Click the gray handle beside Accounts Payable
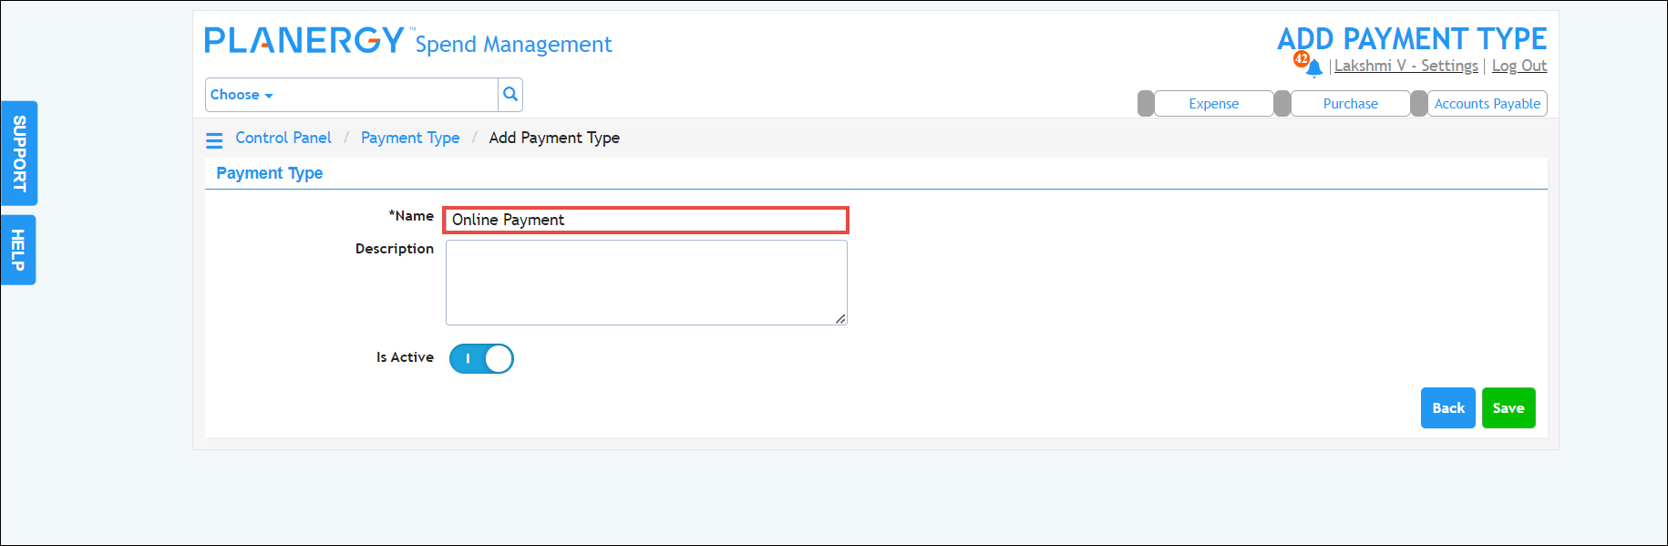The width and height of the screenshot is (1668, 546). coord(1419,104)
